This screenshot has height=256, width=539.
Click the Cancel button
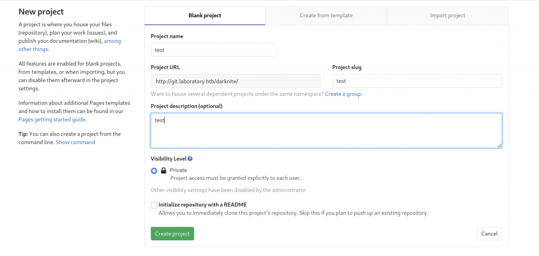[489, 233]
